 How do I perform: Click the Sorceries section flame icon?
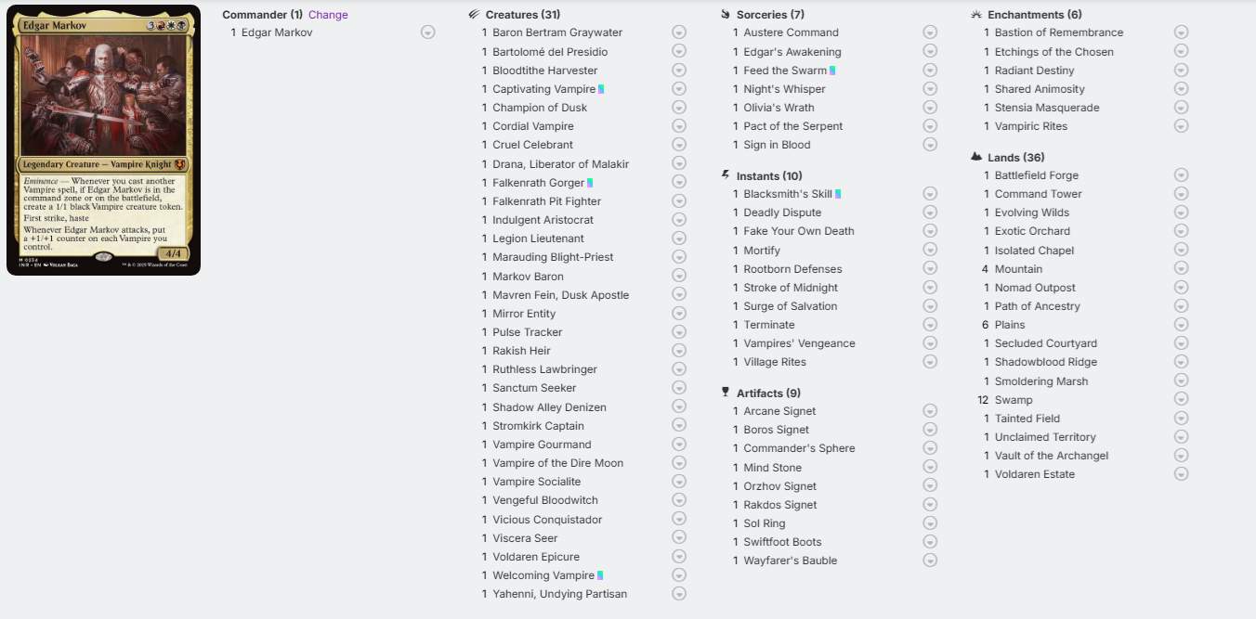click(726, 15)
